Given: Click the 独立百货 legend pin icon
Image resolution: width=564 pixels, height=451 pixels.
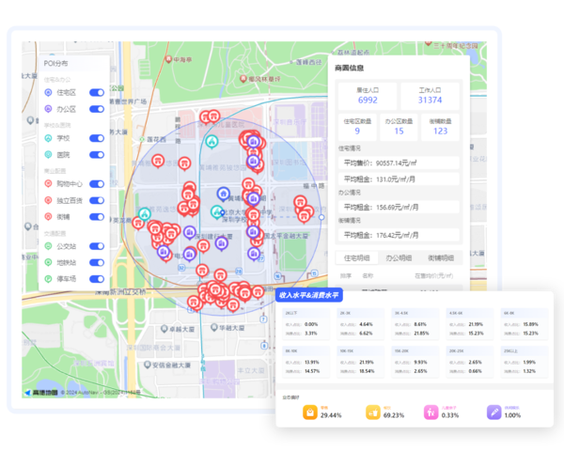Looking at the screenshot, I should [48, 201].
